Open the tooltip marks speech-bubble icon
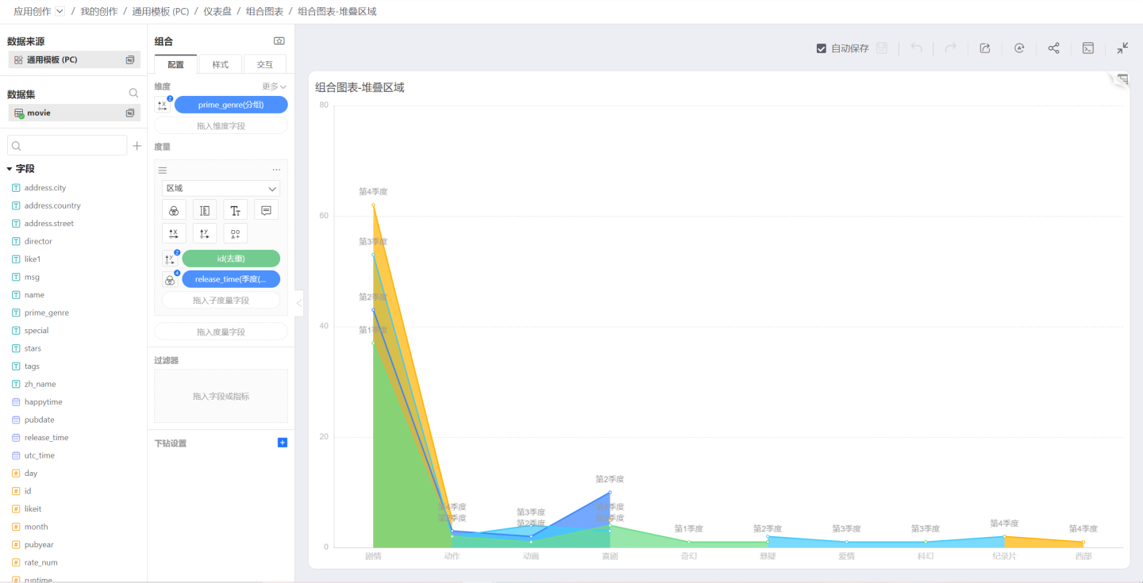The height and width of the screenshot is (583, 1143). coord(266,210)
